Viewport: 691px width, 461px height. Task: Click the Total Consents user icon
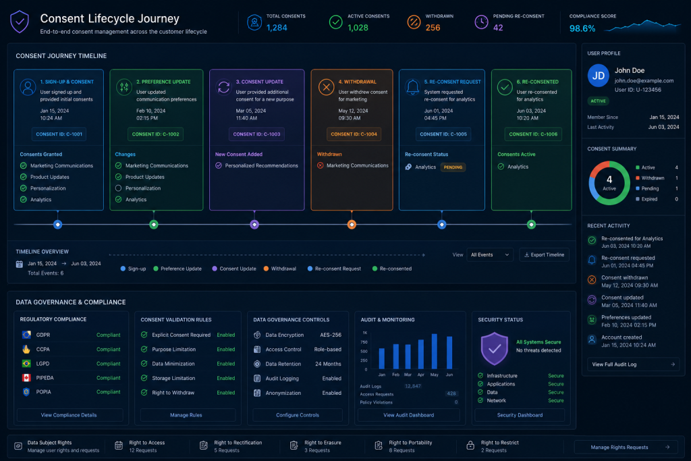pos(254,22)
